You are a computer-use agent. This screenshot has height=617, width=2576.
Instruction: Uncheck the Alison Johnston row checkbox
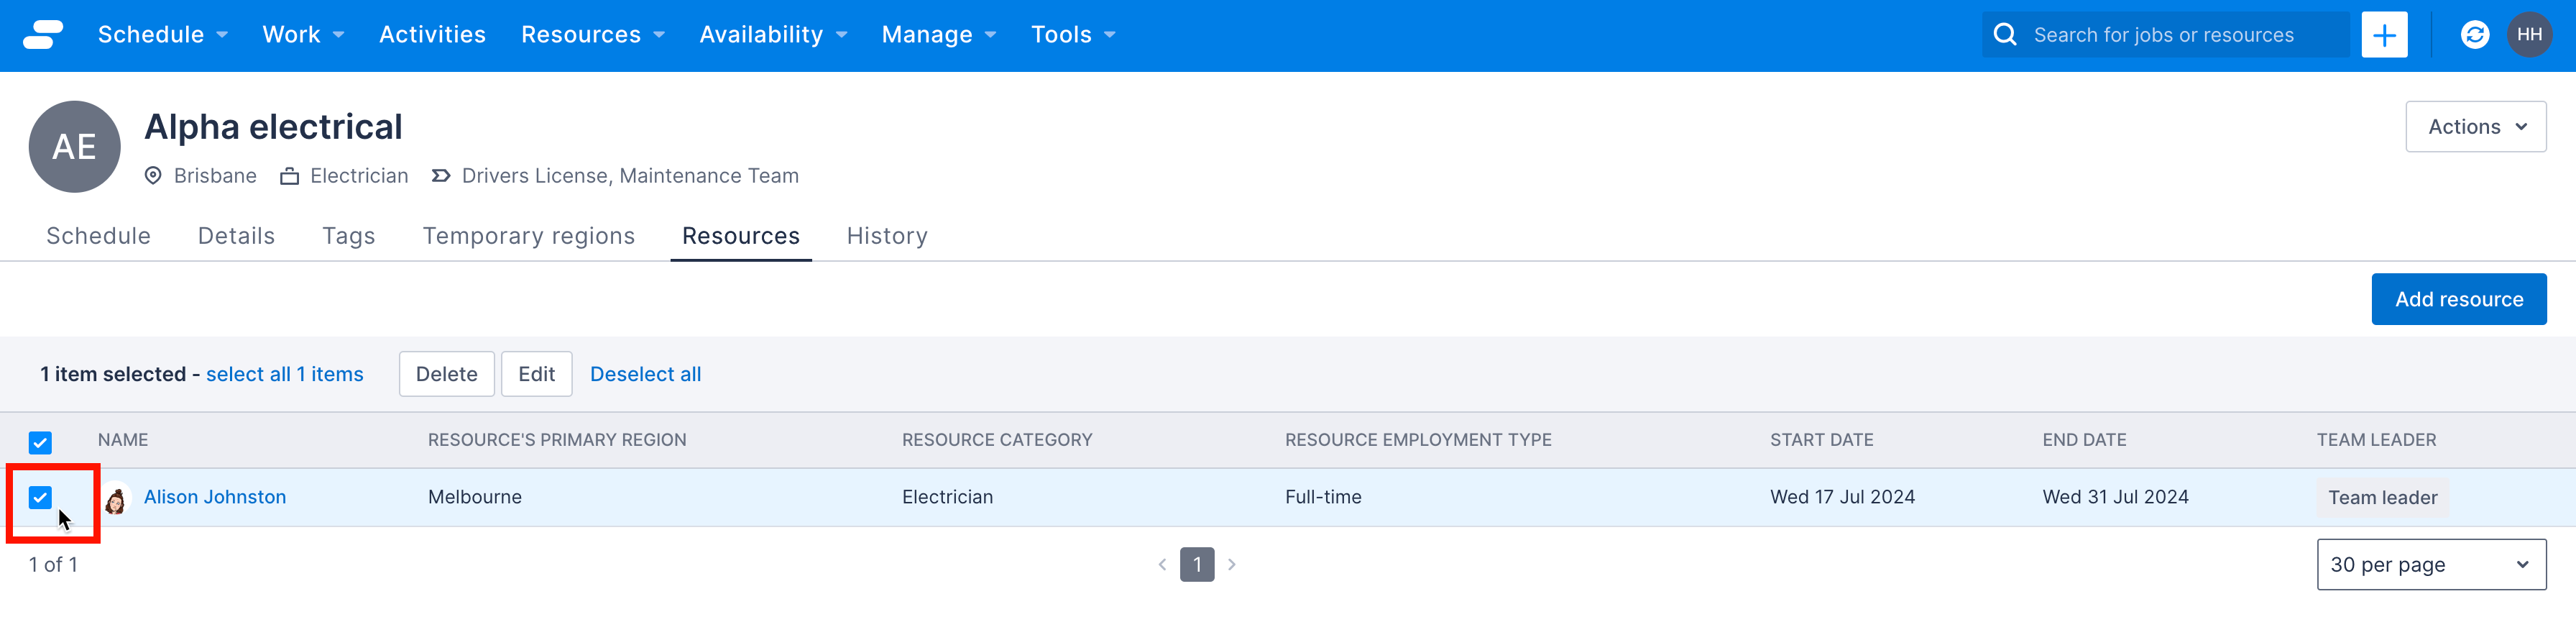(x=40, y=497)
